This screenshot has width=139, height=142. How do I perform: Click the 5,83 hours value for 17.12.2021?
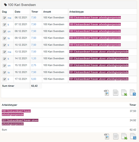[x=34, y=79]
